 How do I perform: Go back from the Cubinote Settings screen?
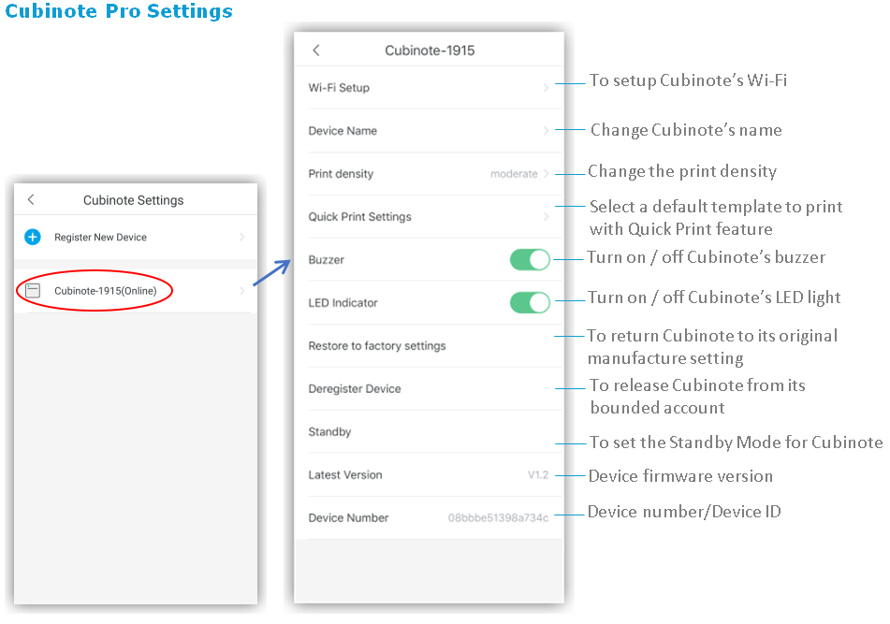pos(31,199)
